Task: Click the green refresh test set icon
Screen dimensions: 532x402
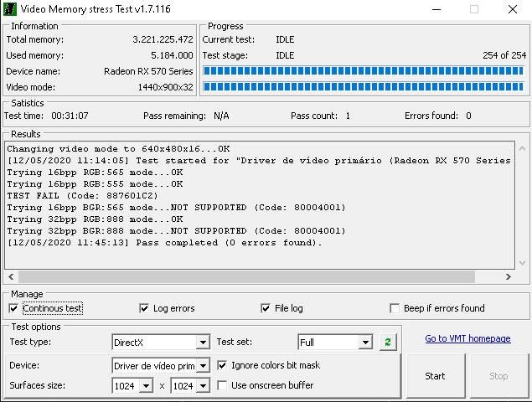Action: pos(388,342)
